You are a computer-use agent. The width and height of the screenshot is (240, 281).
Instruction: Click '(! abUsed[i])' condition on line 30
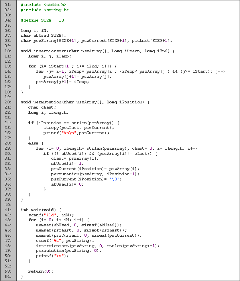pos(71,154)
